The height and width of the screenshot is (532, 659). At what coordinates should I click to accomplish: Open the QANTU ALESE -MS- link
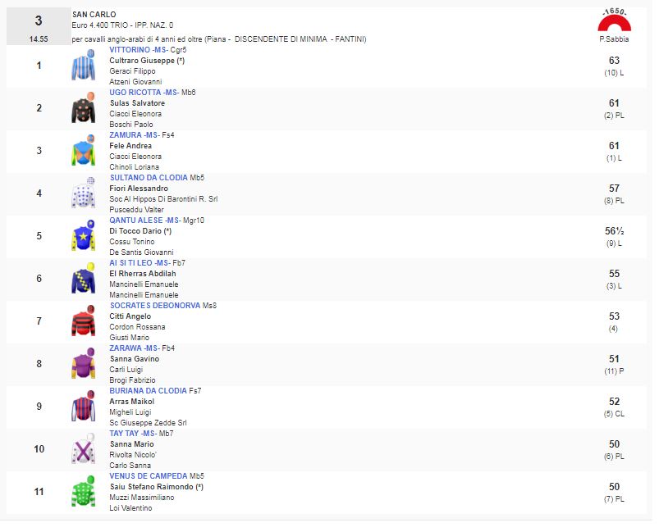[x=145, y=221]
